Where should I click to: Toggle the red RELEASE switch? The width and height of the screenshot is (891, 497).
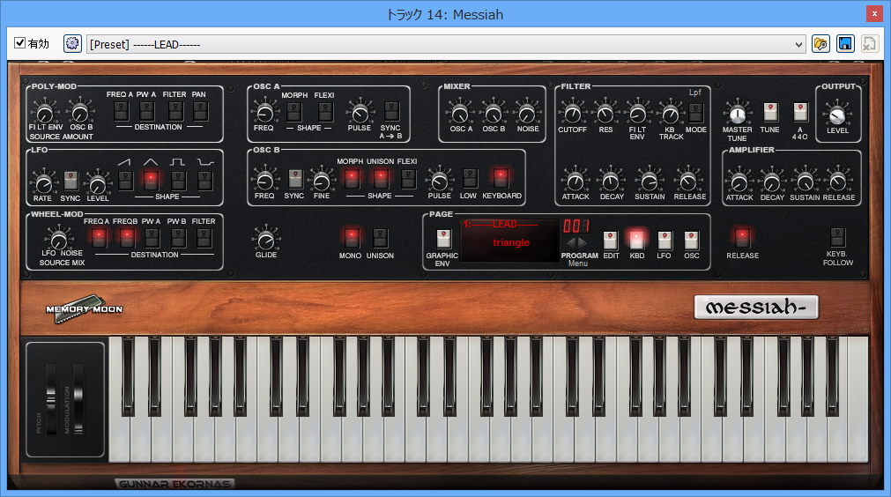pyautogui.click(x=742, y=237)
